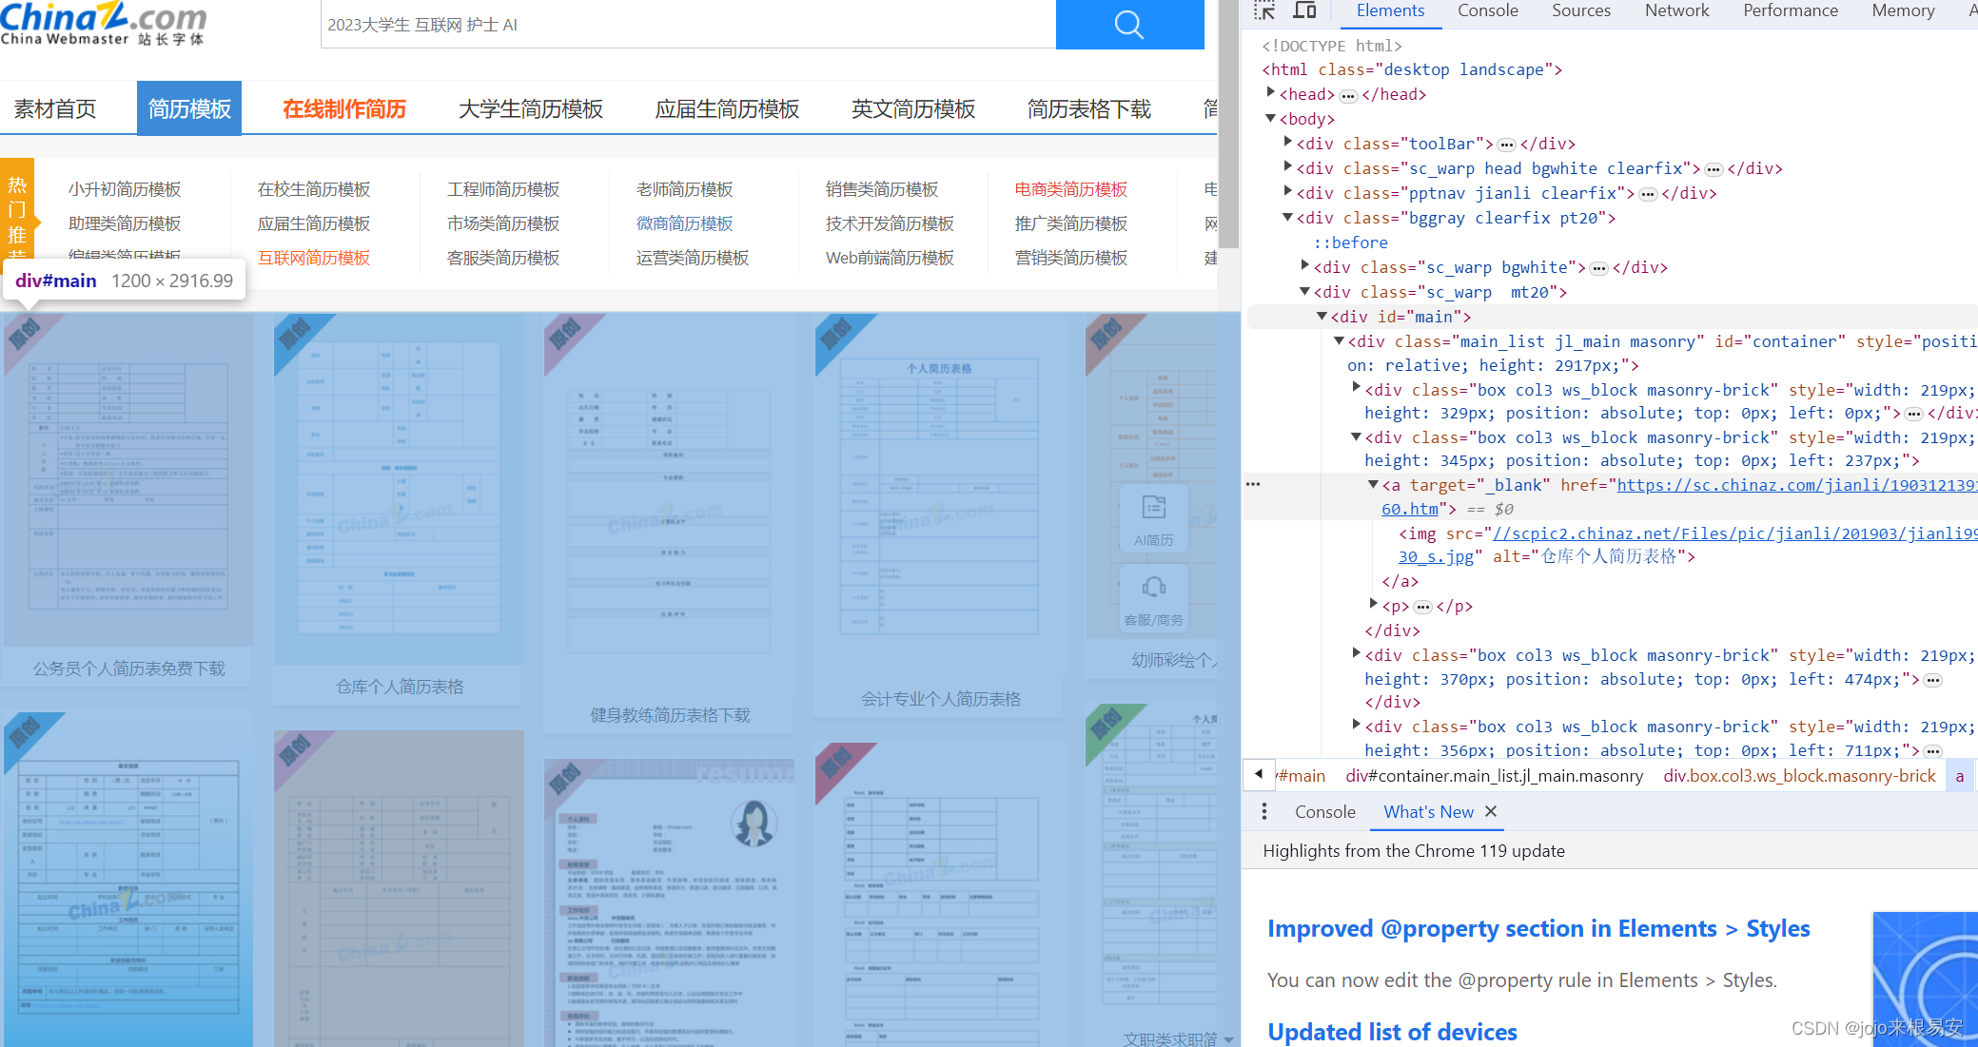Screen dimensions: 1978x1047
Task: Close the What's New drawer tab
Action: pyautogui.click(x=1491, y=811)
